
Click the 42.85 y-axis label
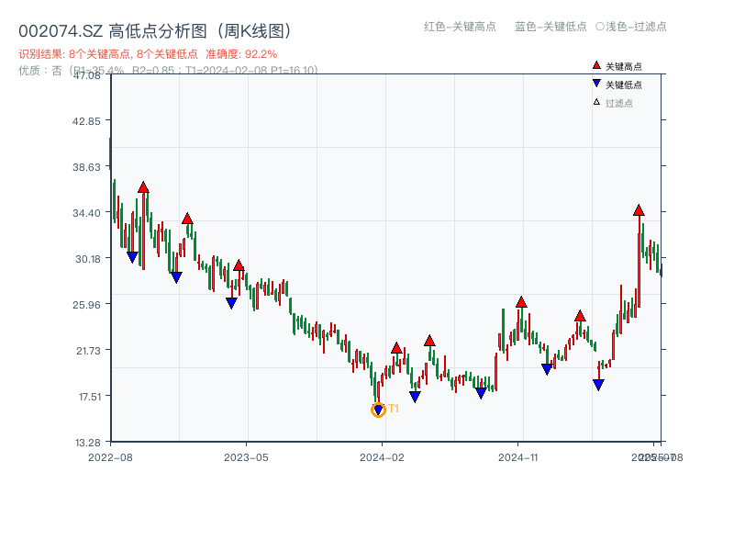pyautogui.click(x=86, y=121)
